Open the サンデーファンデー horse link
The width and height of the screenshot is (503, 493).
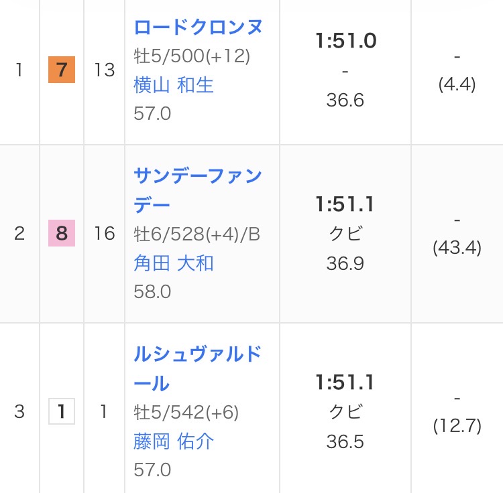click(x=197, y=190)
